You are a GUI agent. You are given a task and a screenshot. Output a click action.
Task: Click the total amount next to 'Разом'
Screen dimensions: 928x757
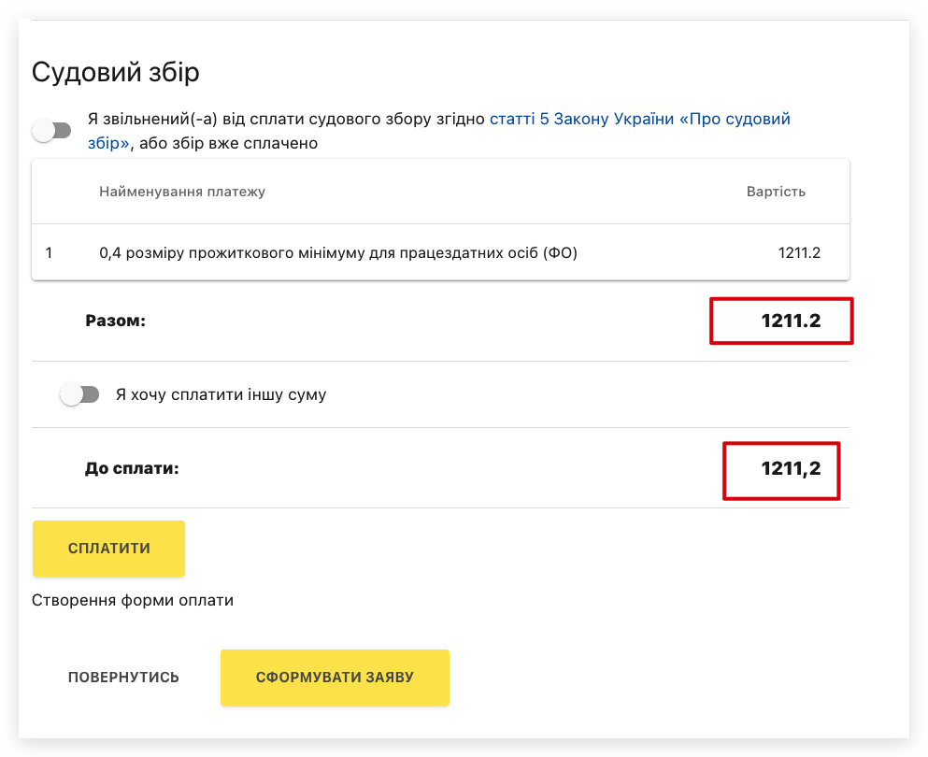coord(791,321)
